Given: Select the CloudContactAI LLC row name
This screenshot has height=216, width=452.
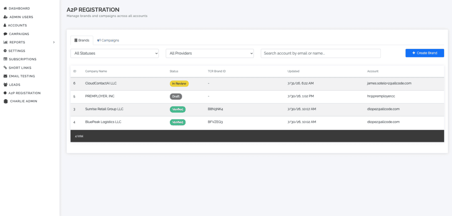Looking at the screenshot, I should click(101, 83).
